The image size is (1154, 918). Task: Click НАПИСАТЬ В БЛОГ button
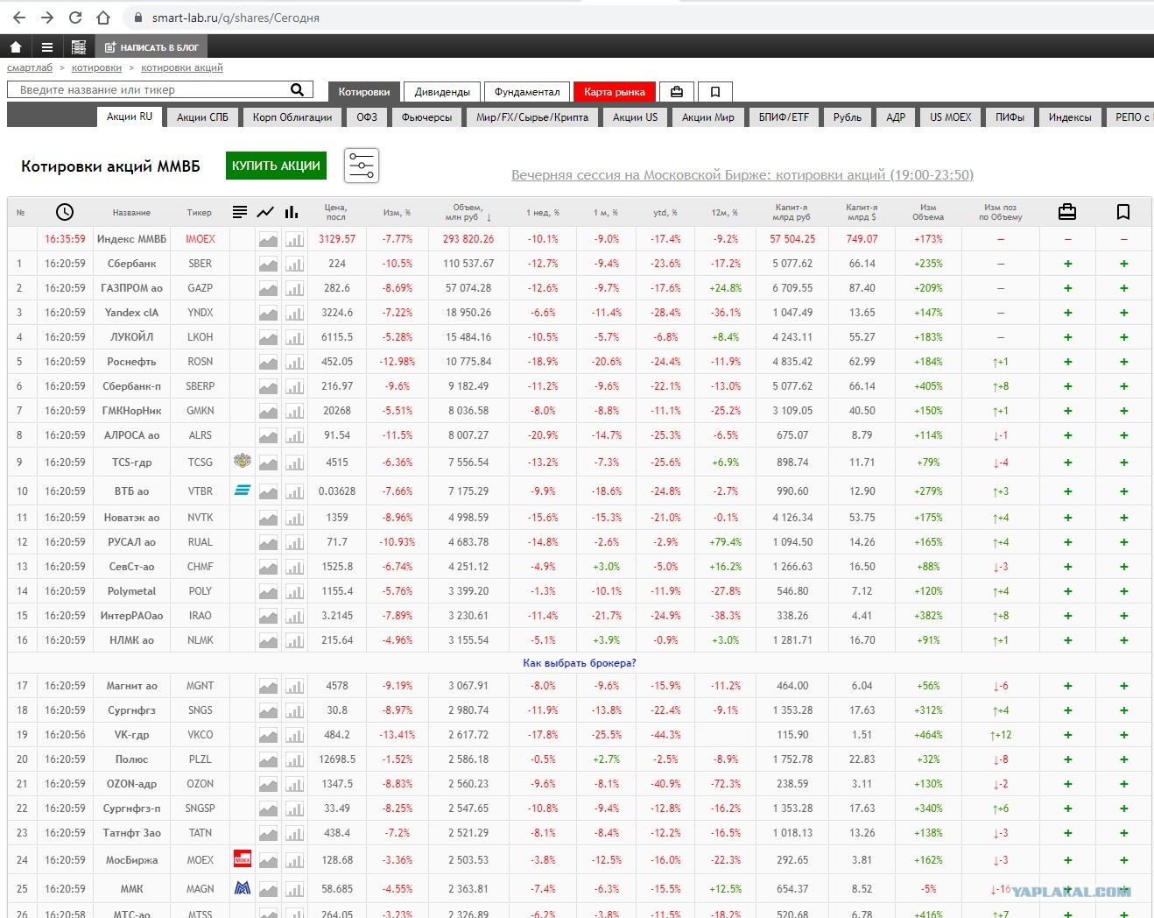tap(151, 47)
